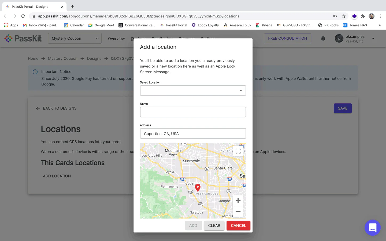
Task: Click the Home breadcrumb
Action: 33,58
